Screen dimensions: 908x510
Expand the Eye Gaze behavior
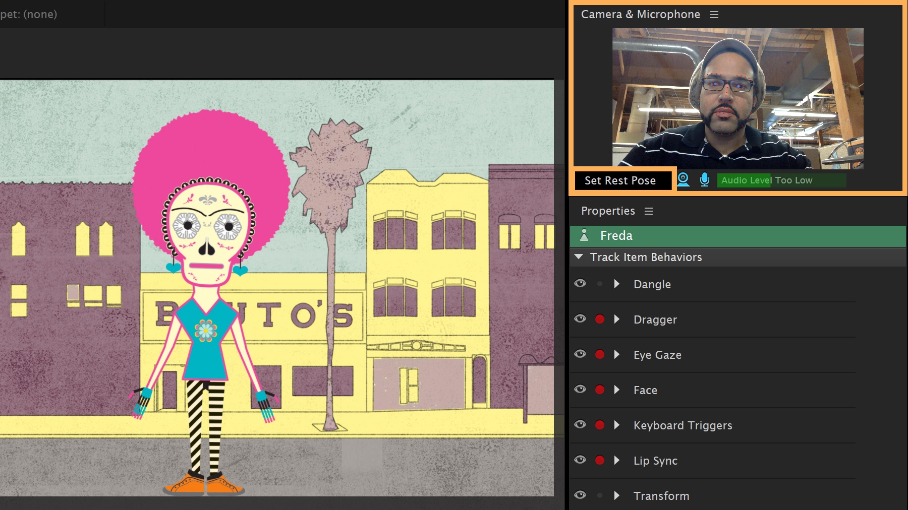click(x=616, y=354)
